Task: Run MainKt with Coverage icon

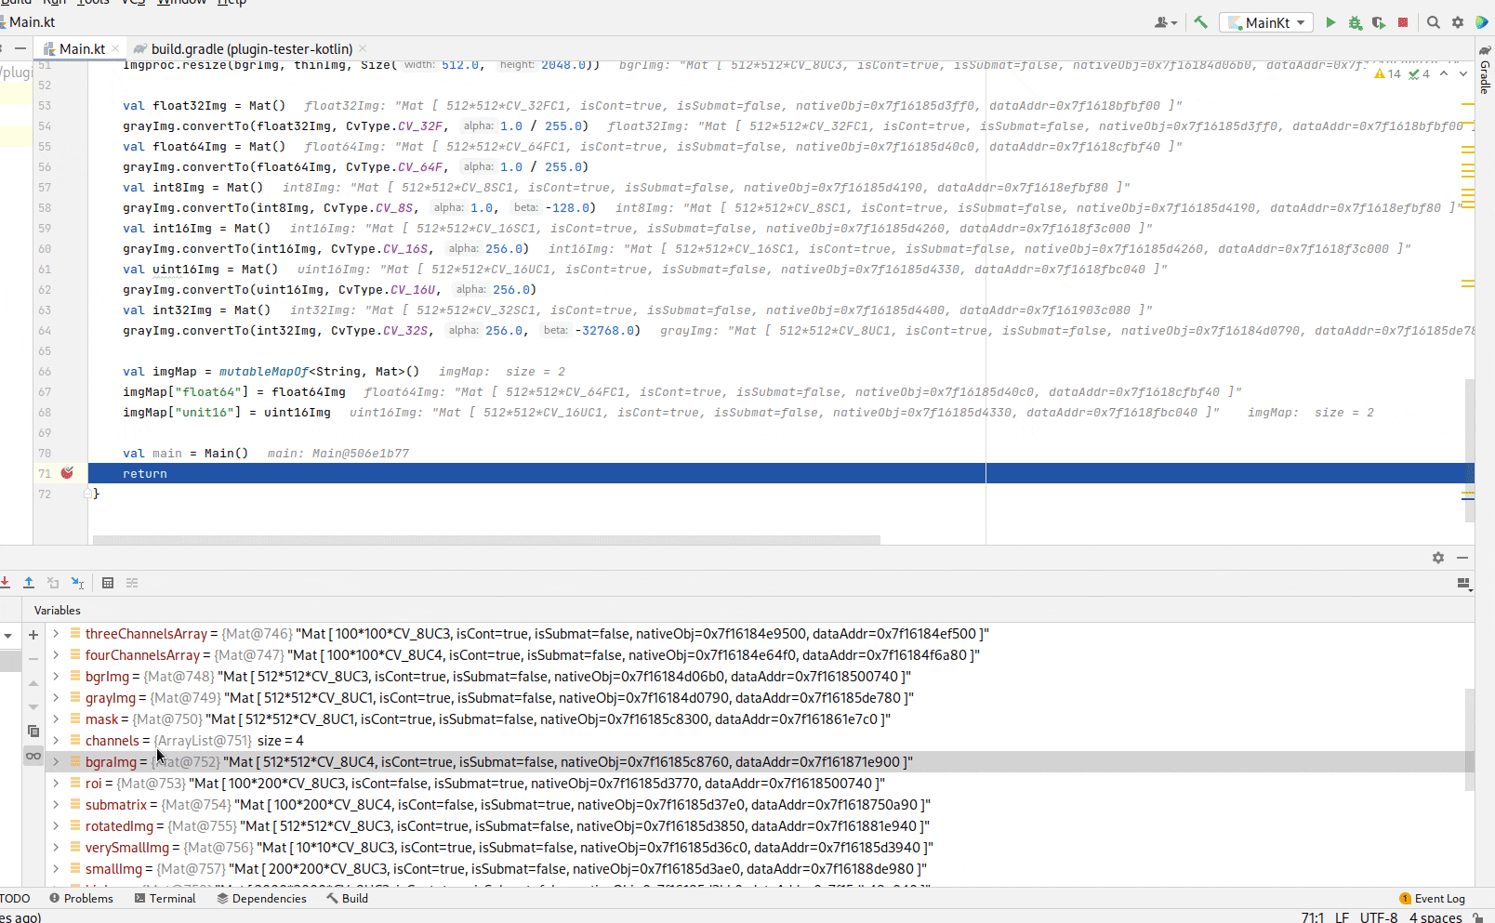Action: click(1379, 22)
